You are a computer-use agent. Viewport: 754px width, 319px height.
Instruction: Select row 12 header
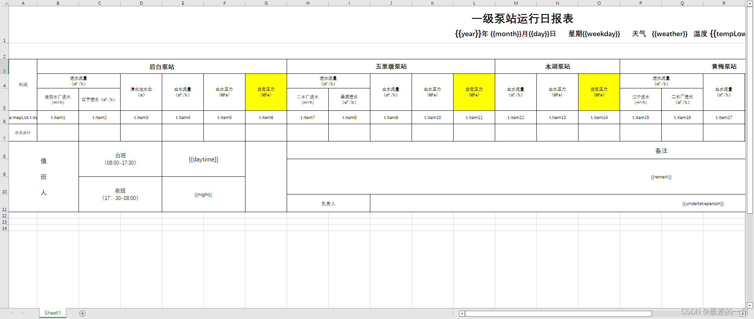click(4, 215)
